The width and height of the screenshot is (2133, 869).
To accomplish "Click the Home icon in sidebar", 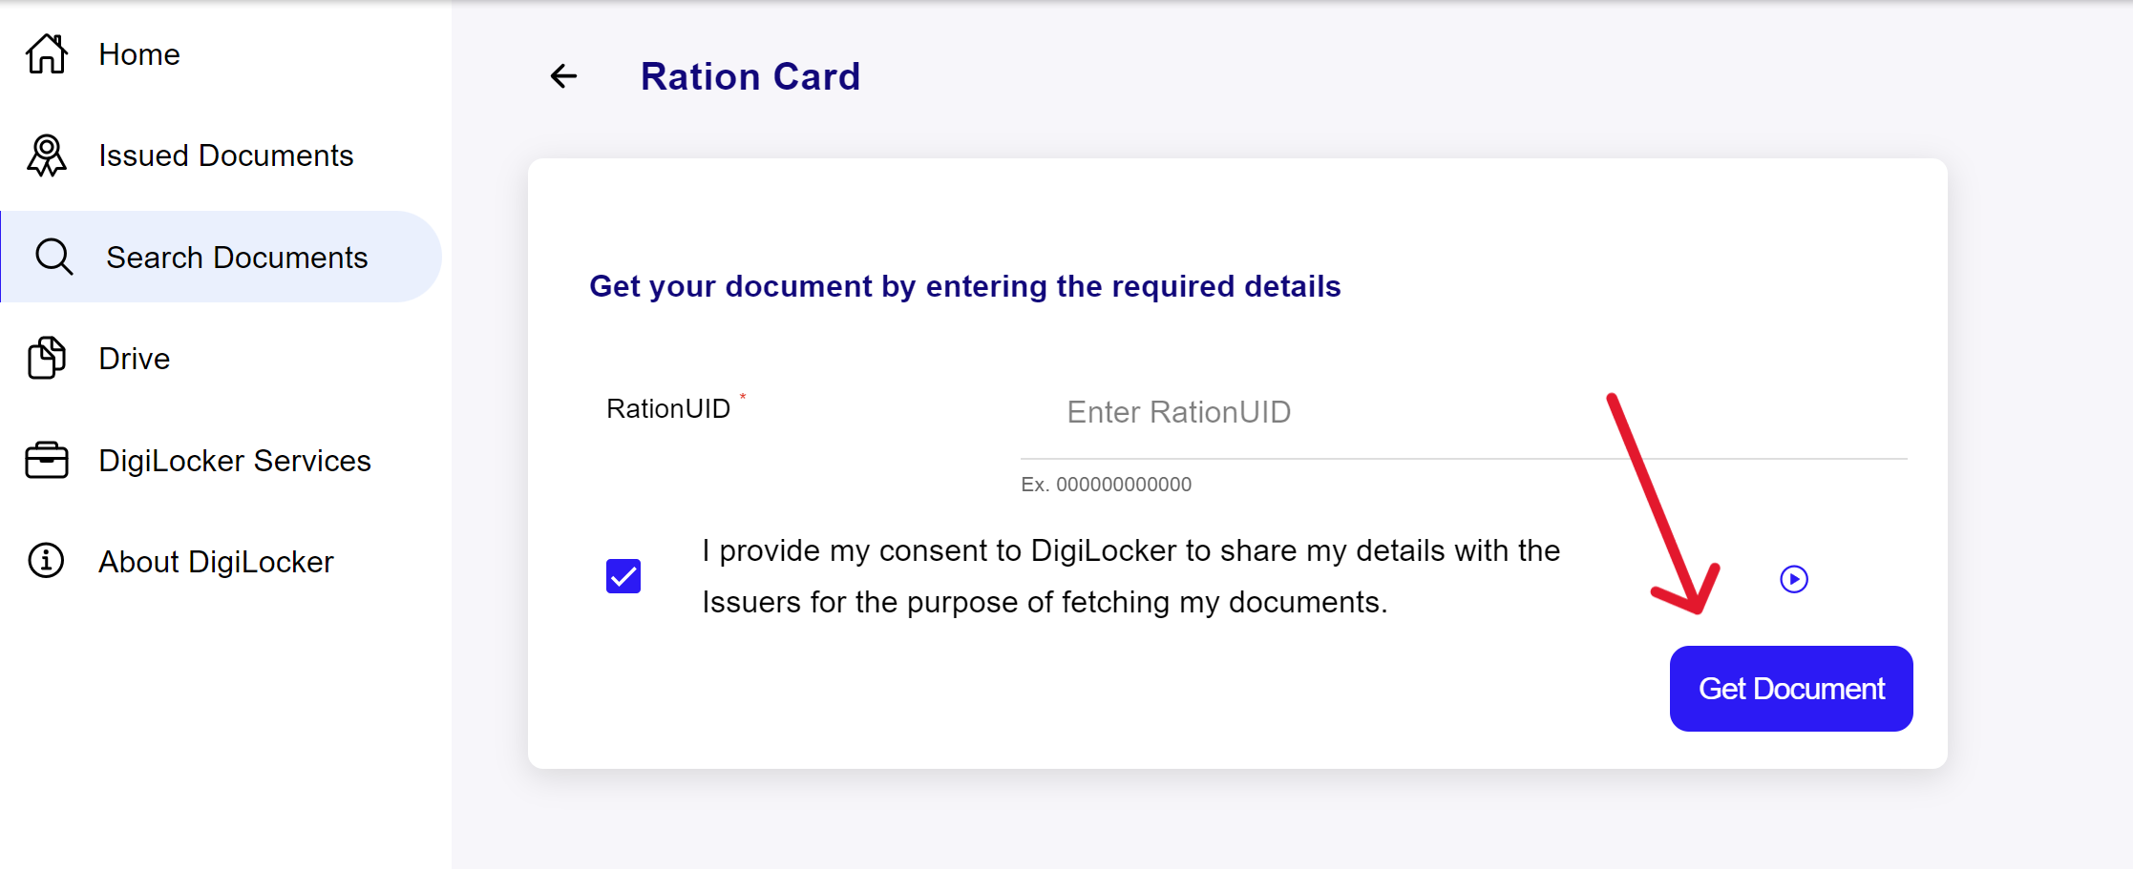I will 45,54.
